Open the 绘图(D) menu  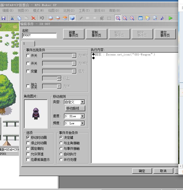point(54,11)
